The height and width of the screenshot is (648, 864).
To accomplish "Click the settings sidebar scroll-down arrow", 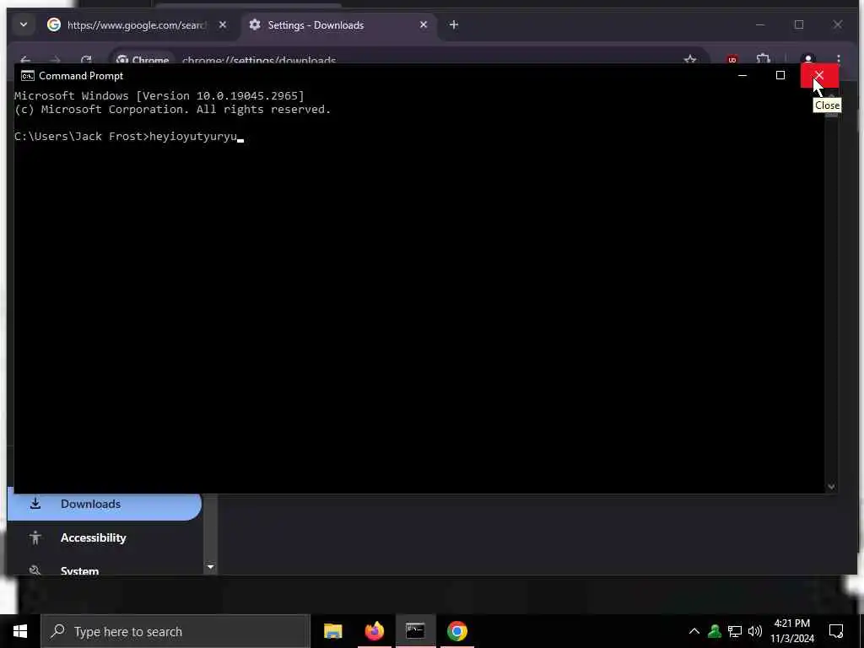I will [x=210, y=567].
